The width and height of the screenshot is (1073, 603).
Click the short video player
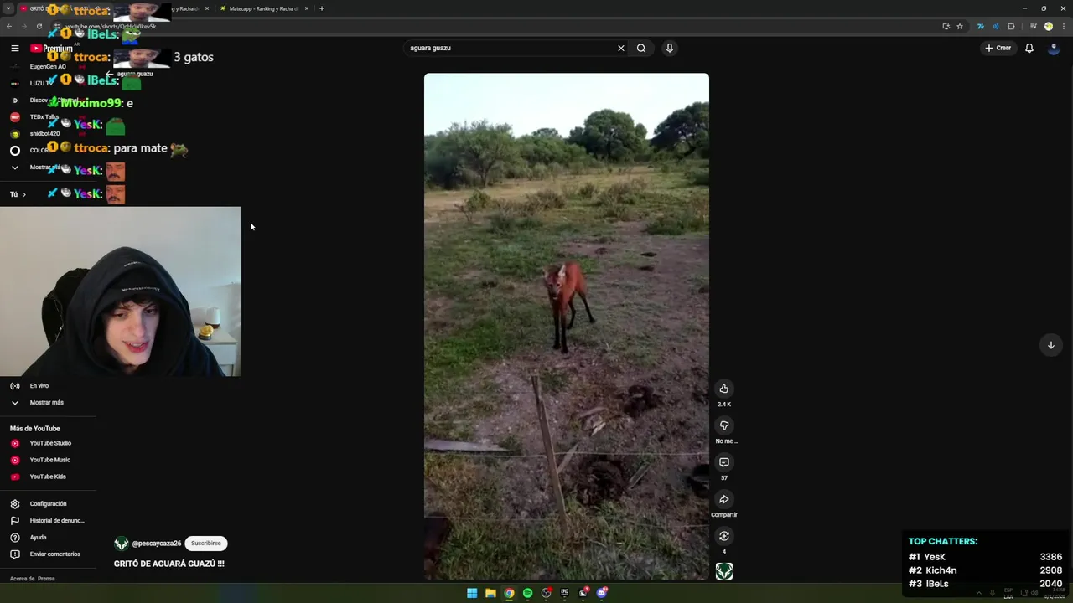[567, 327]
